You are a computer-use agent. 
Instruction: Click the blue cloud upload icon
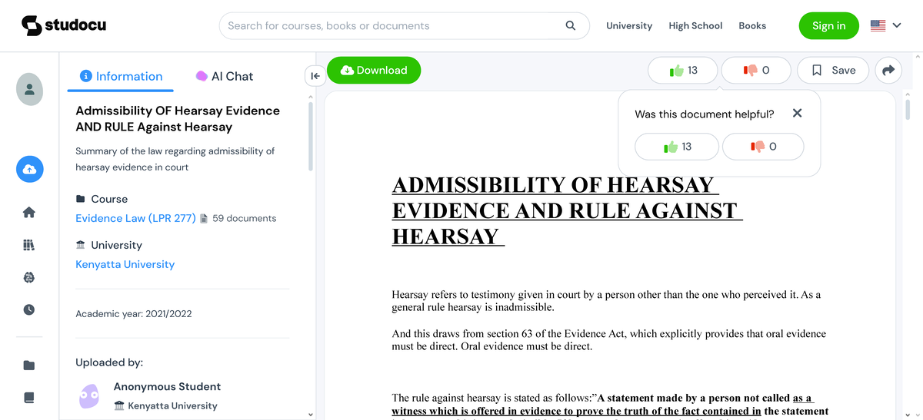(29, 169)
